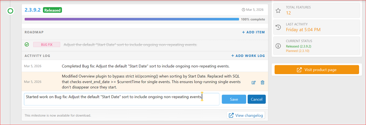Click the 100% complete progress bar
Viewport: 366px width, 125px height.
pyautogui.click(x=132, y=19)
